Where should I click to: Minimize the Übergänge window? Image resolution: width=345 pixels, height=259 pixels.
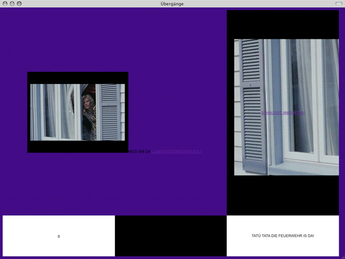click(12, 3)
